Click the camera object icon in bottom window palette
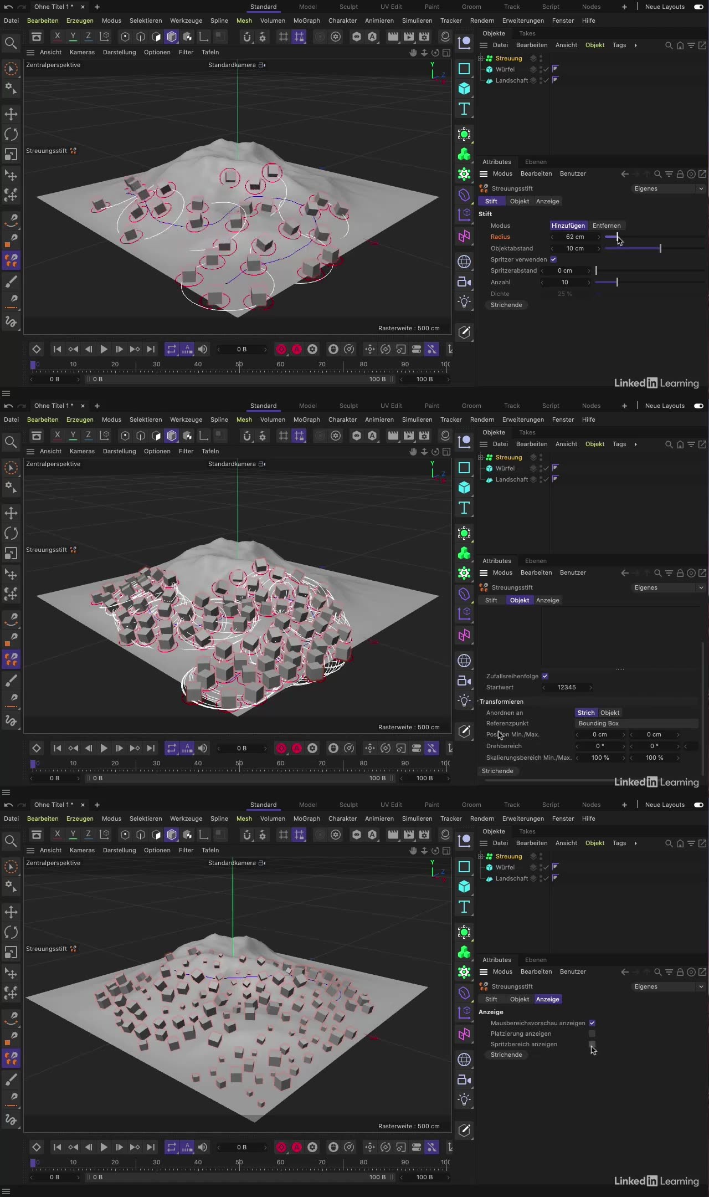The image size is (709, 1197). (464, 1080)
